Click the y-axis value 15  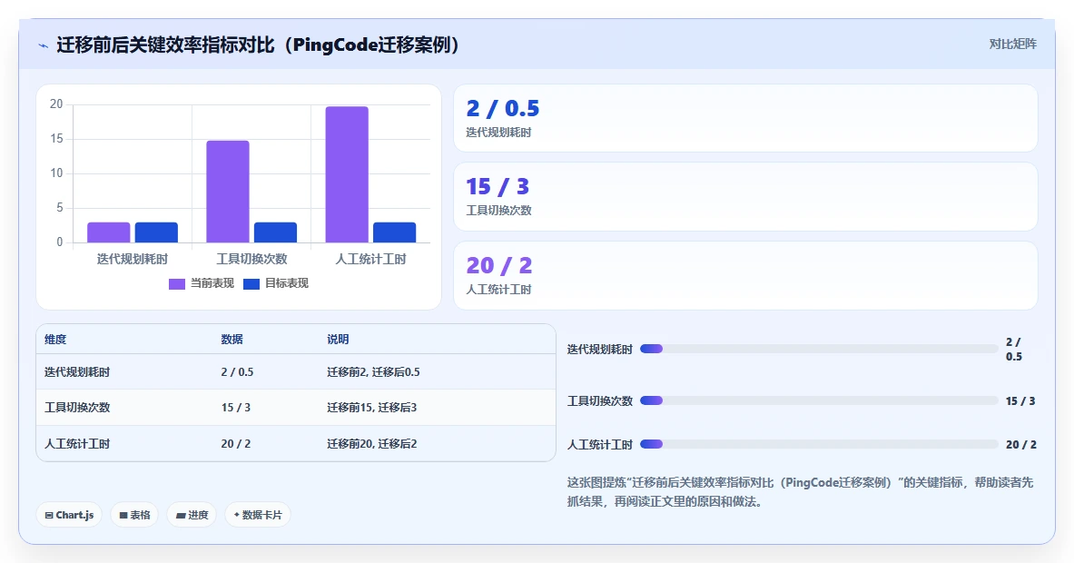[56, 138]
